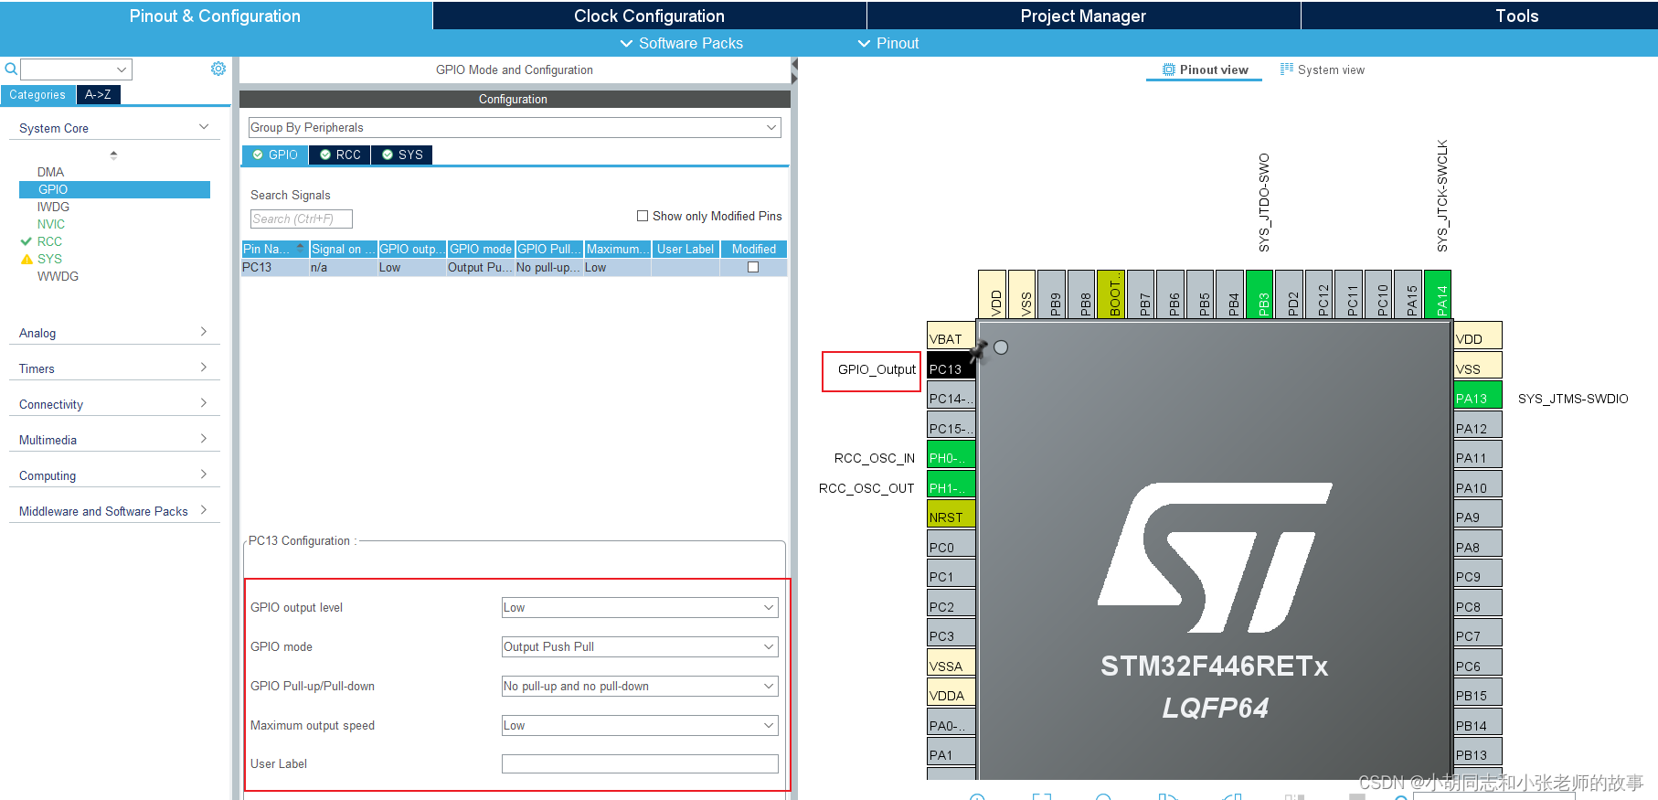Select the GPIO peripheral tab
The height and width of the screenshot is (800, 1658).
point(275,155)
